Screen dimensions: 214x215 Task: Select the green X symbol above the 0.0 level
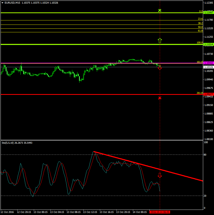[x=160, y=10]
